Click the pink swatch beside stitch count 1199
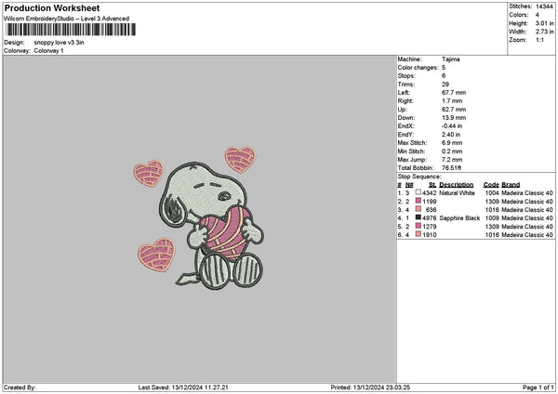558x394 pixels. click(418, 201)
